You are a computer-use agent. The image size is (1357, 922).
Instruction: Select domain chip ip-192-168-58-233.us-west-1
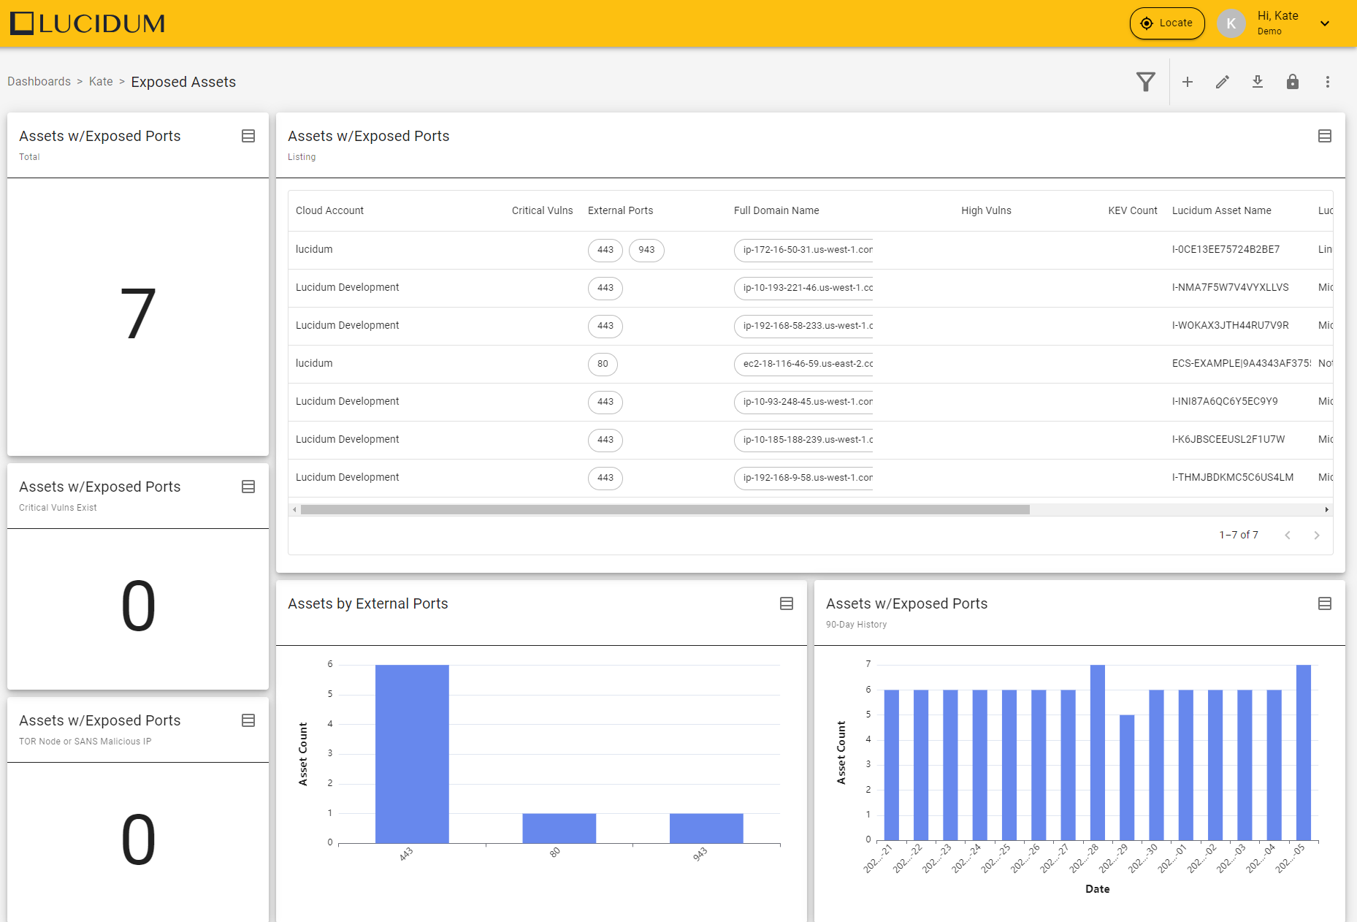click(803, 326)
